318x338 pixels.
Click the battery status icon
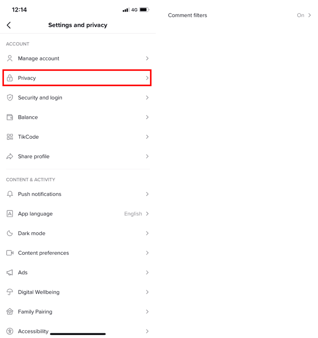(144, 10)
